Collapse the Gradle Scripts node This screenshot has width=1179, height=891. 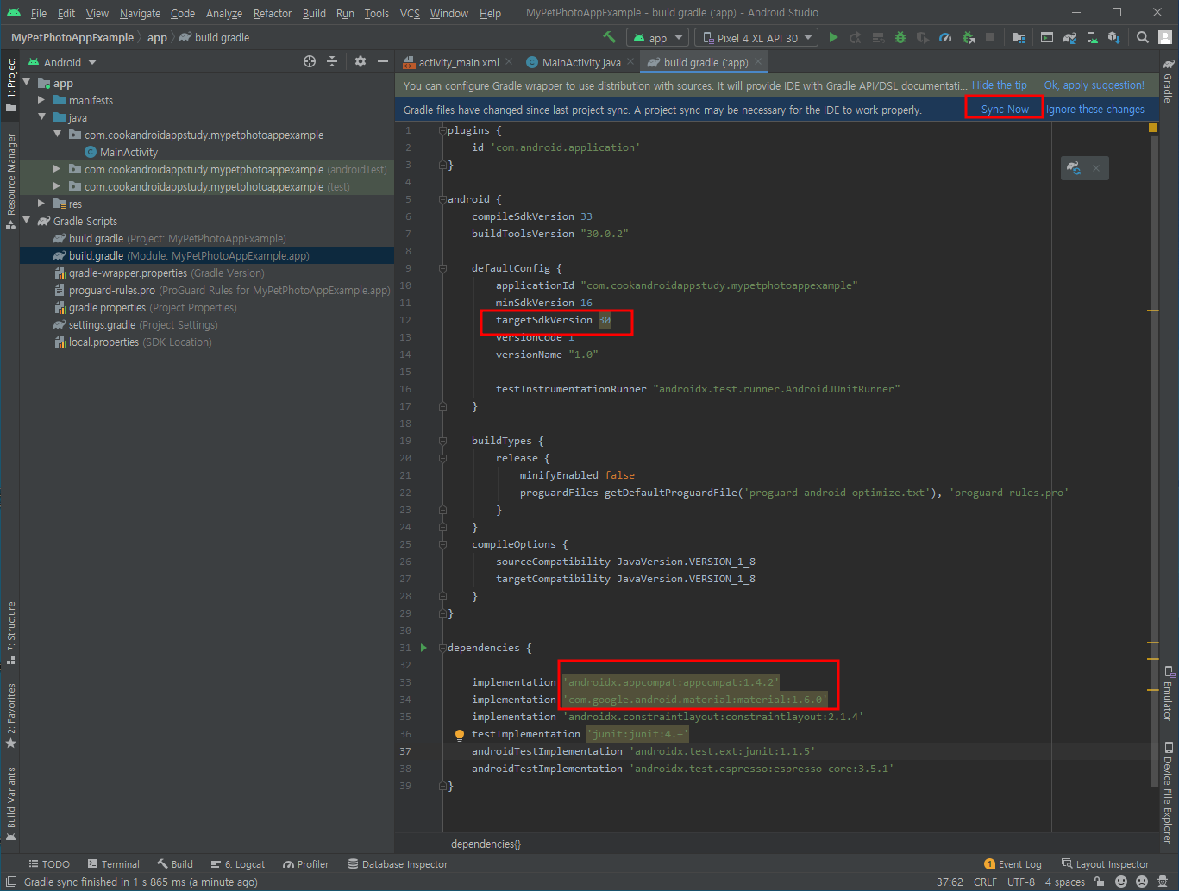27,221
